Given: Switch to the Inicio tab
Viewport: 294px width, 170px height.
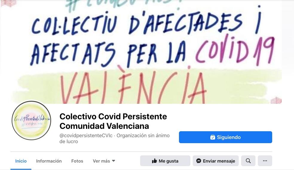Looking at the screenshot, I should [21, 161].
